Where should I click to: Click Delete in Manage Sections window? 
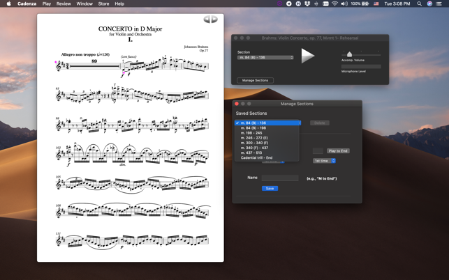click(x=320, y=123)
